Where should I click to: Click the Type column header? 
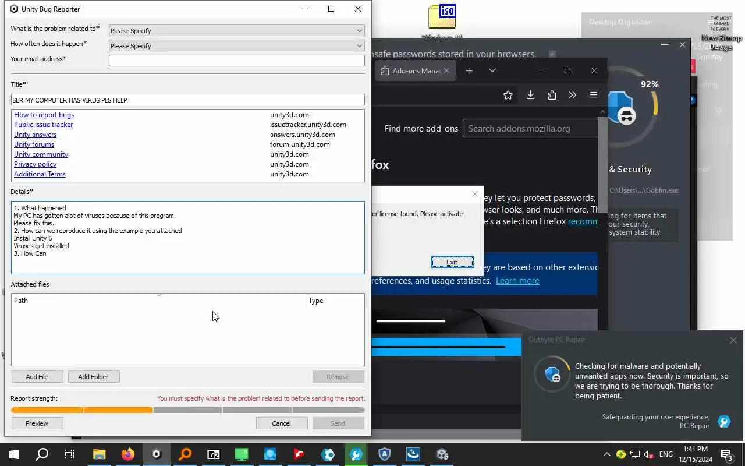335,301
